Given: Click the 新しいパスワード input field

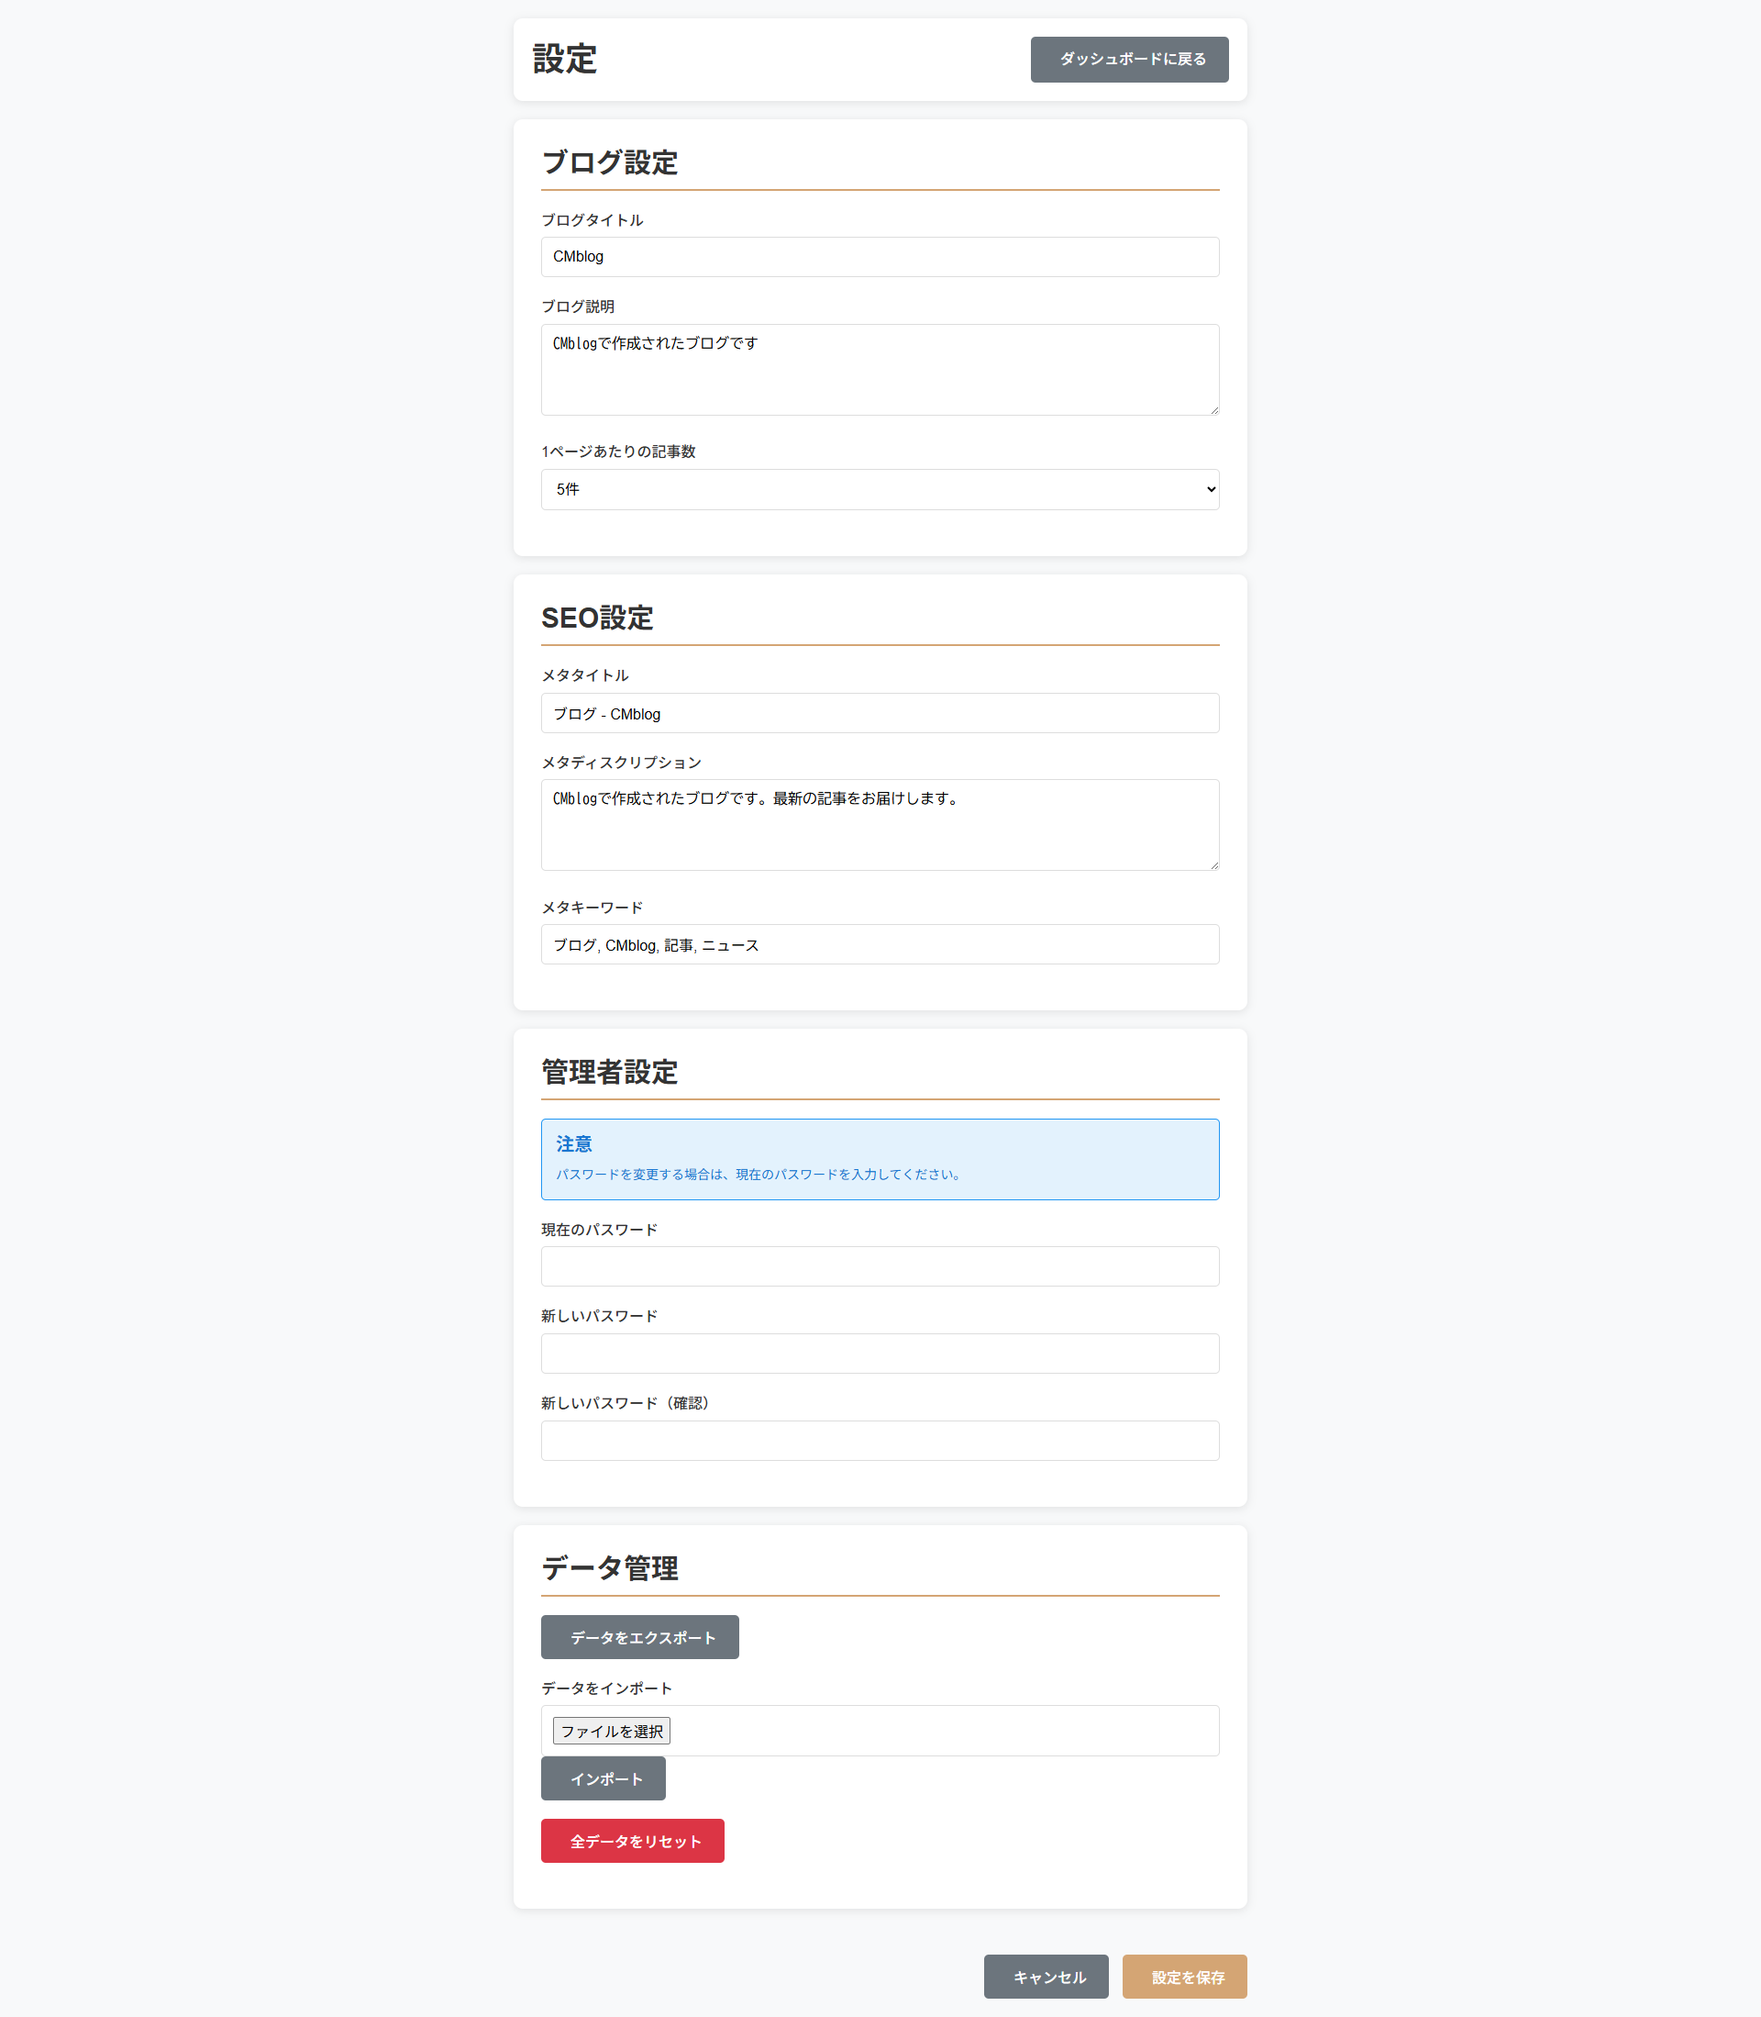Looking at the screenshot, I should click(x=880, y=1354).
